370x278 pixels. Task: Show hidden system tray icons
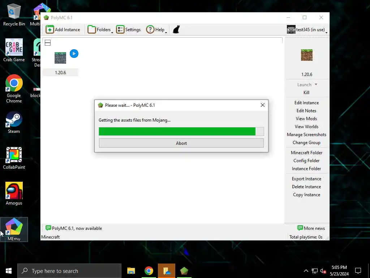tap(306, 271)
